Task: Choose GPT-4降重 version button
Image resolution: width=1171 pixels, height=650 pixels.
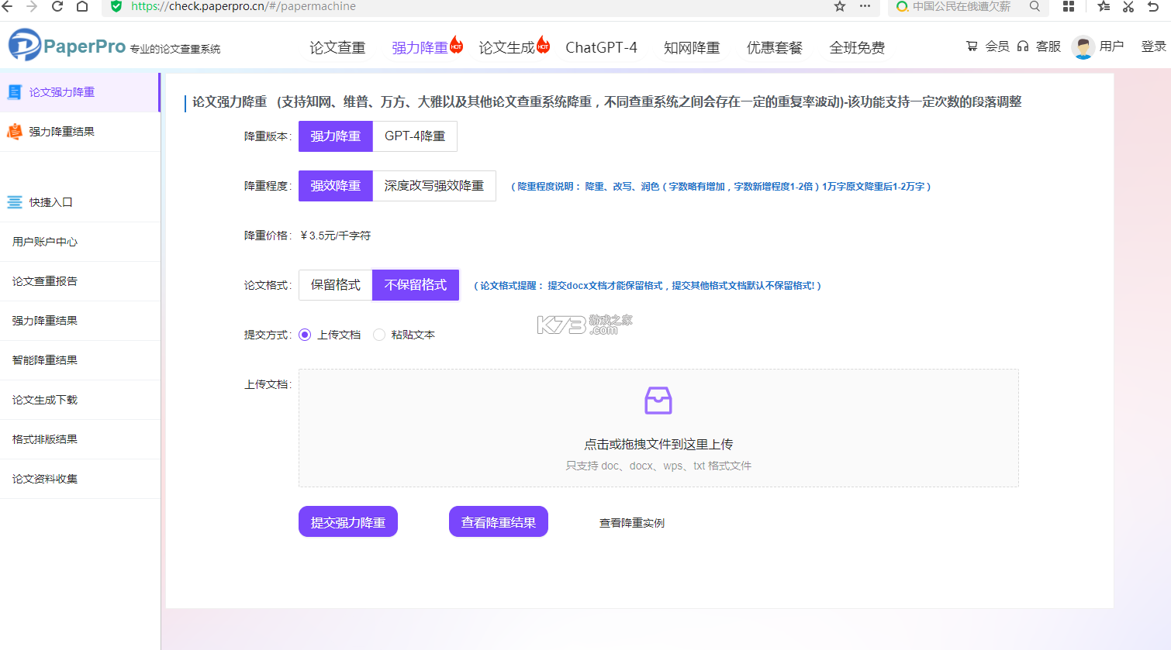Action: pyautogui.click(x=415, y=136)
